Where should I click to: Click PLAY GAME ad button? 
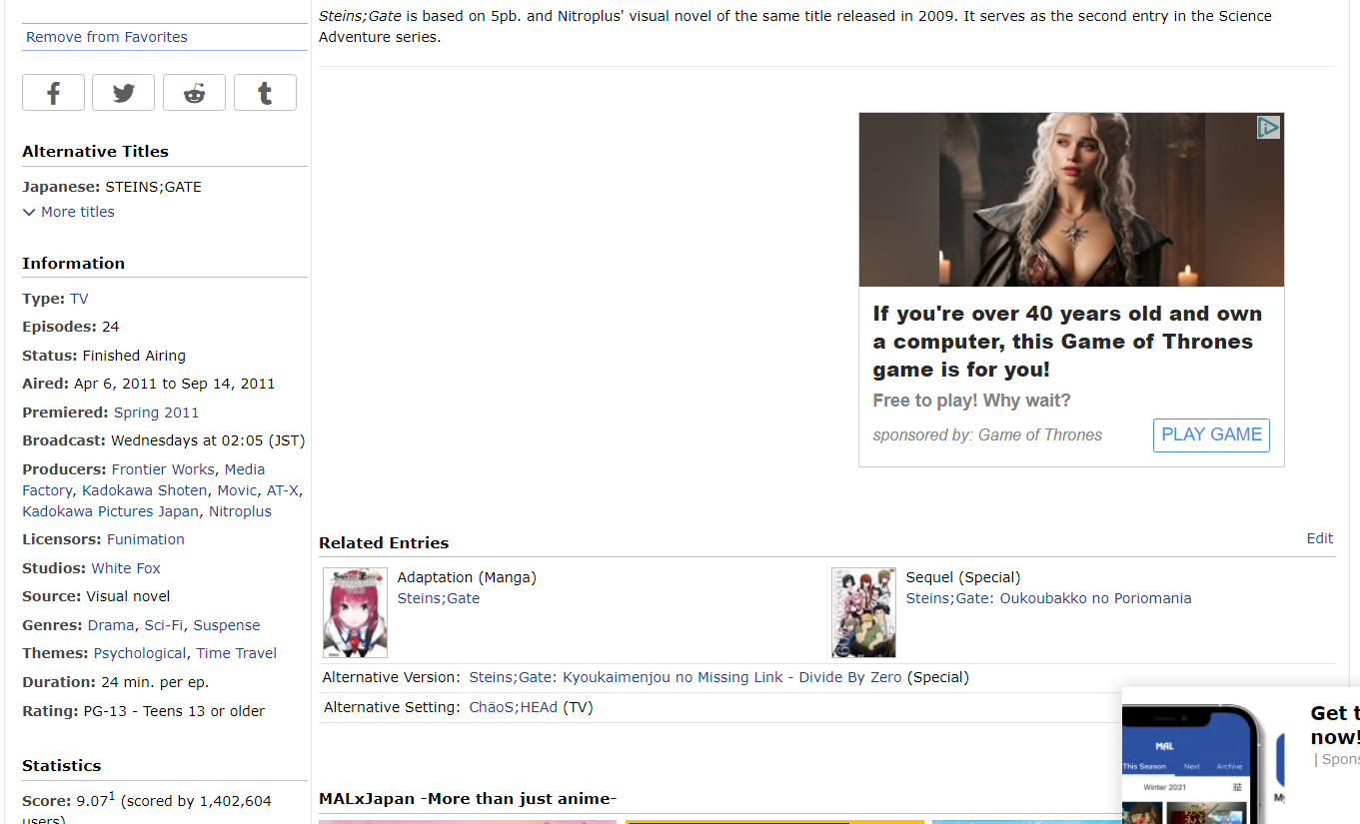coord(1211,434)
